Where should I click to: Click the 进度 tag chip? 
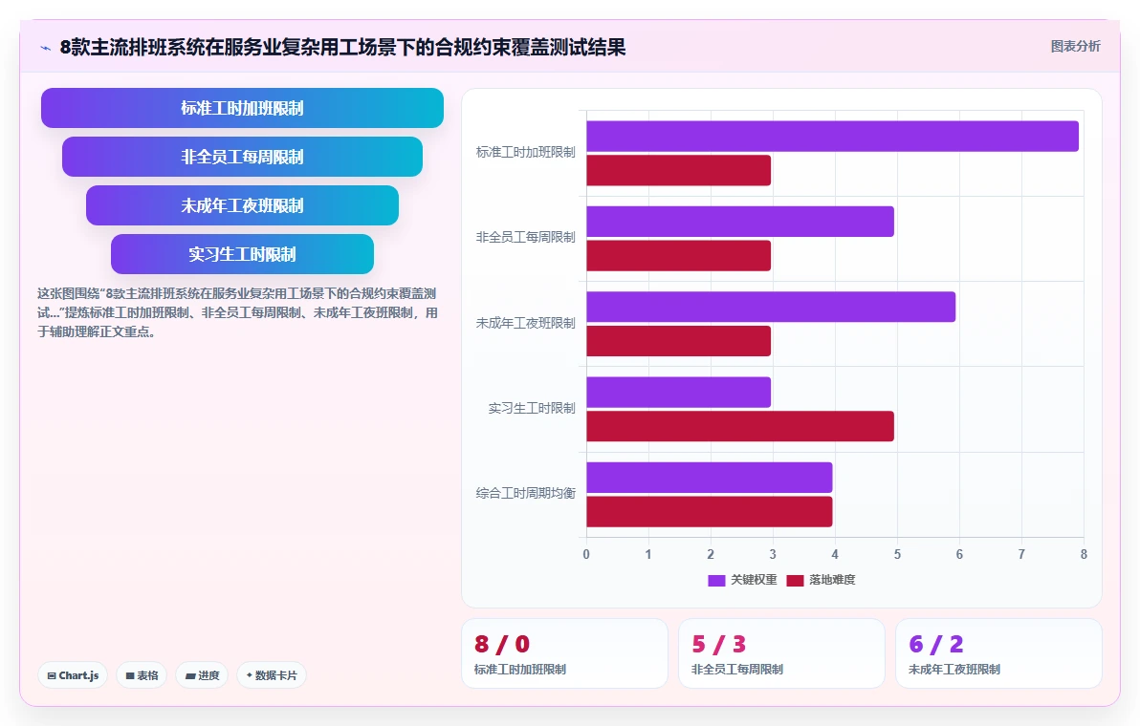point(202,675)
